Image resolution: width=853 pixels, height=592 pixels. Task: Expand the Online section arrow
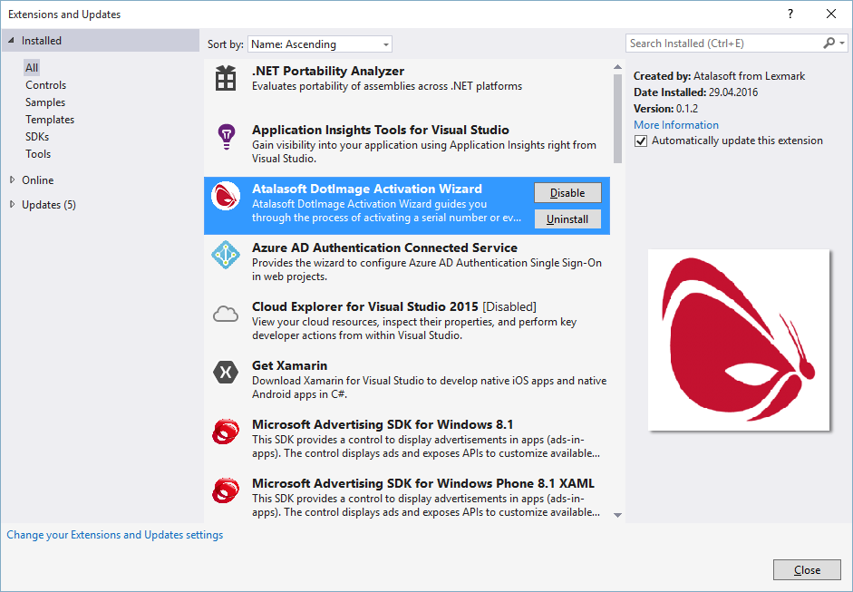(x=12, y=180)
